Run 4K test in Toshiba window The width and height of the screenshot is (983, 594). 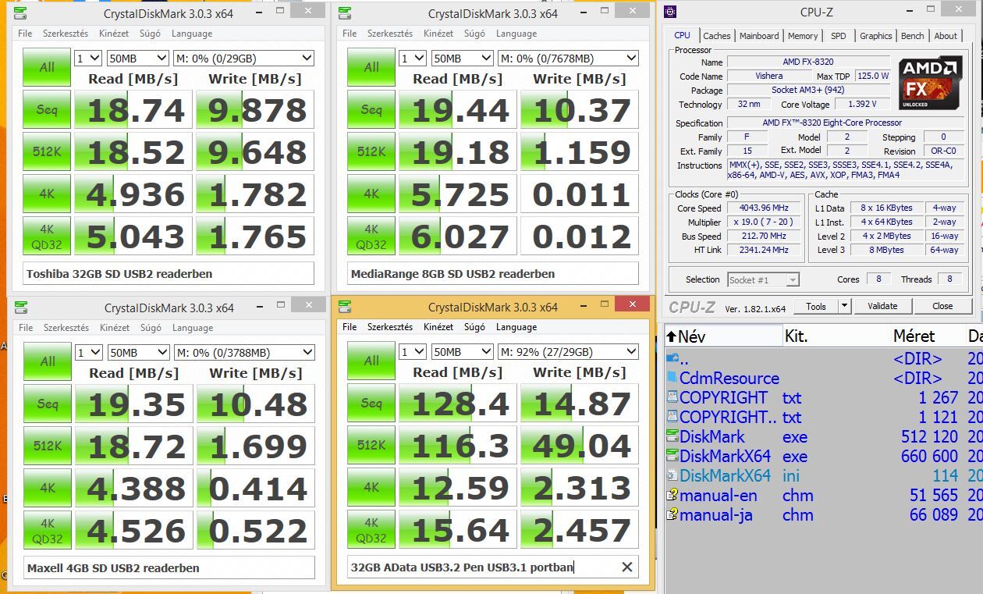pos(48,194)
